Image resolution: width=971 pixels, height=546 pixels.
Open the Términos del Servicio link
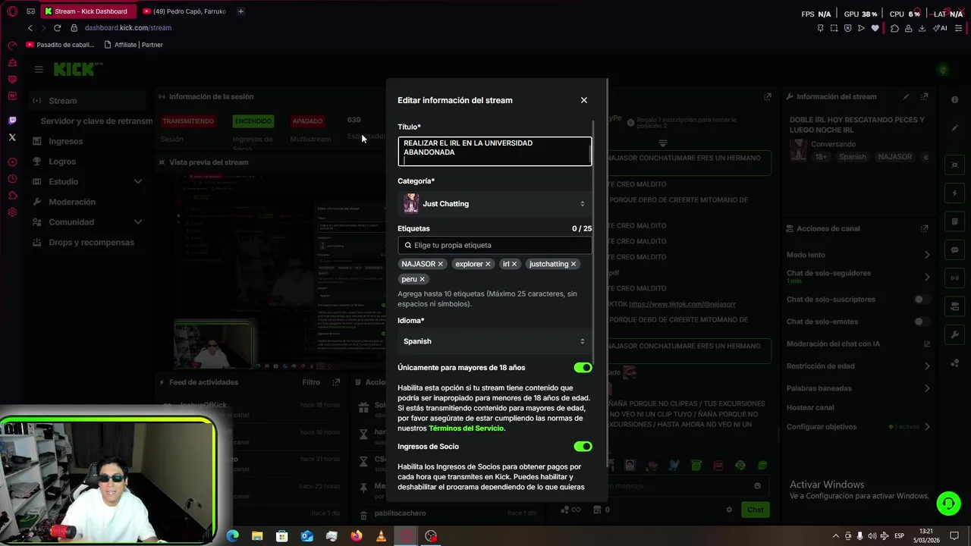(466, 428)
